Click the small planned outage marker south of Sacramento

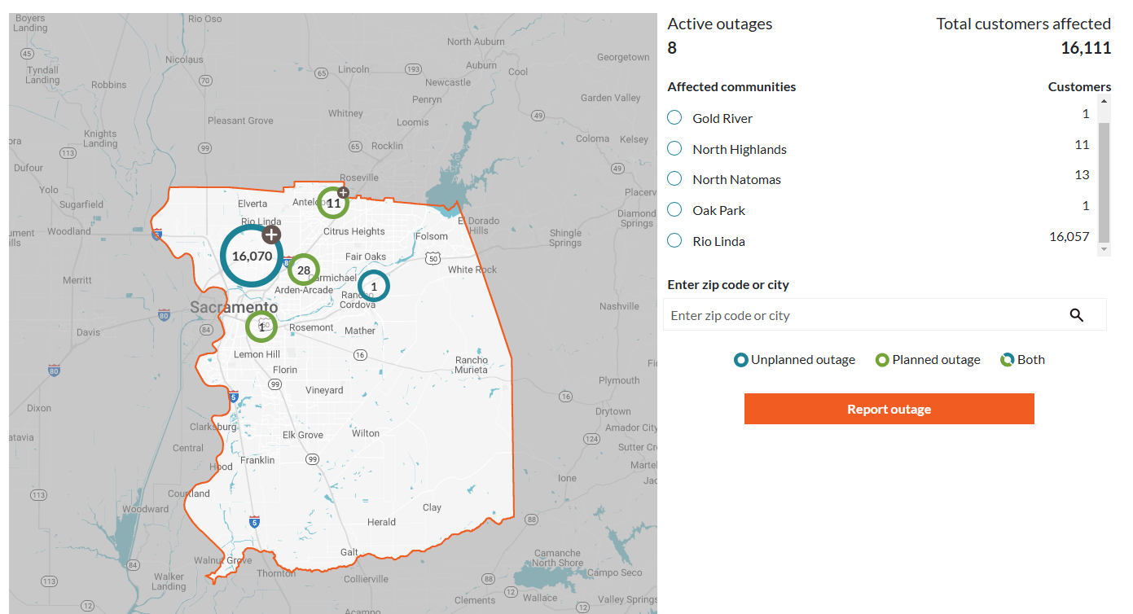(x=261, y=326)
